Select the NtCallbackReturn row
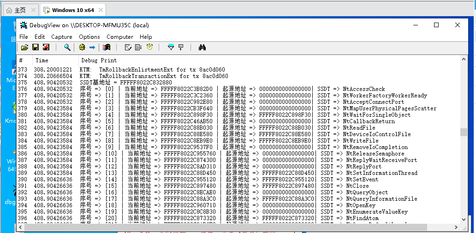The height and width of the screenshot is (233, 476). (x=238, y=121)
